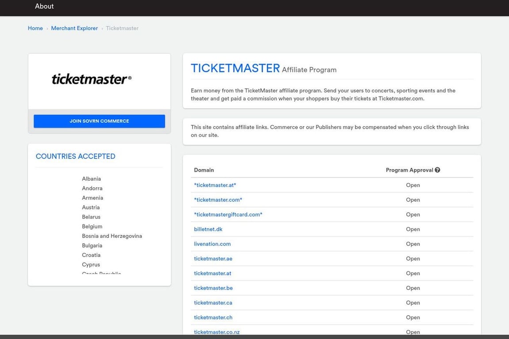
Task: Click Open status for ticketmaster.ae row
Action: pyautogui.click(x=413, y=259)
